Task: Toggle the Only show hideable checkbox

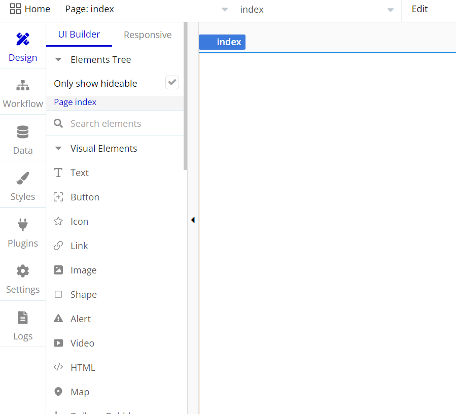Action: click(172, 83)
